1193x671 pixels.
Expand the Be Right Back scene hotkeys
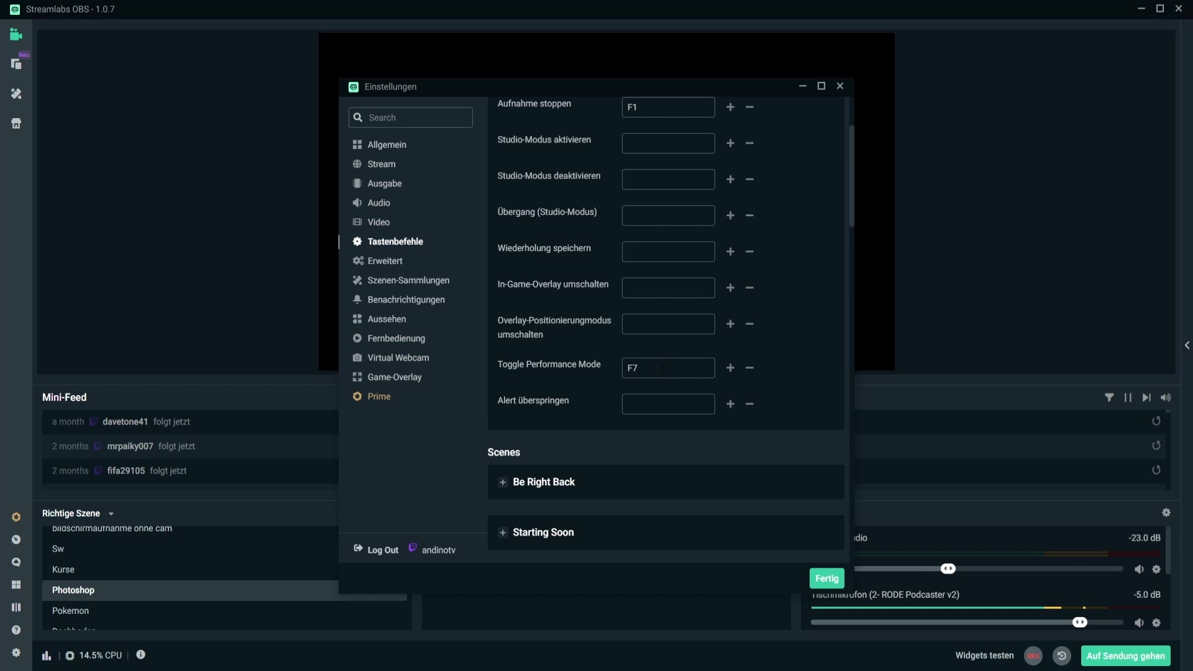[503, 482]
